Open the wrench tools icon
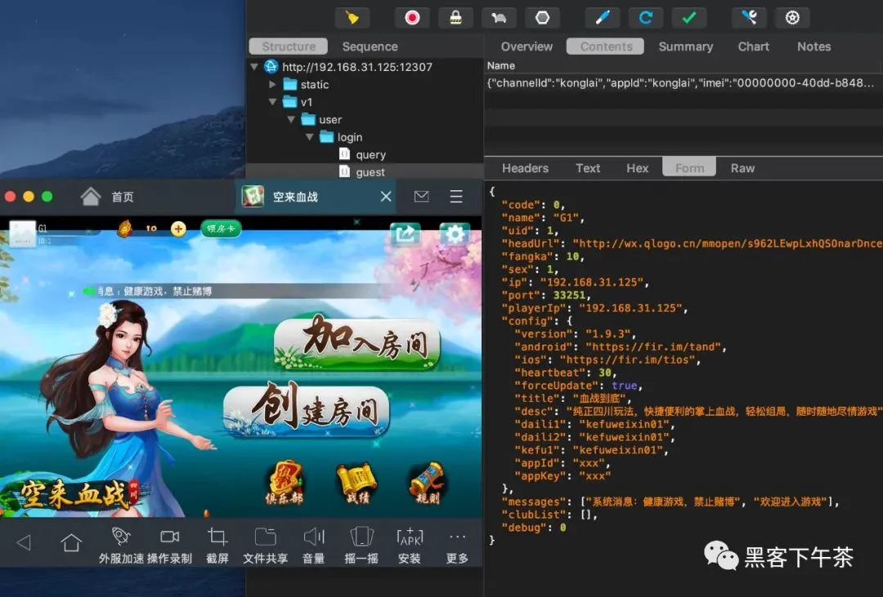Screen dimensions: 883x597 (x=749, y=18)
